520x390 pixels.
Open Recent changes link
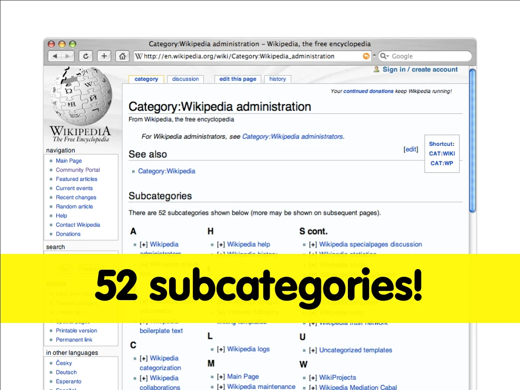point(76,198)
